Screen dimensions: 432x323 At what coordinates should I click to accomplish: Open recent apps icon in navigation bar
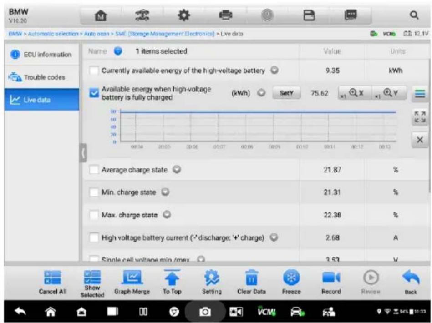pyautogui.click(x=112, y=312)
